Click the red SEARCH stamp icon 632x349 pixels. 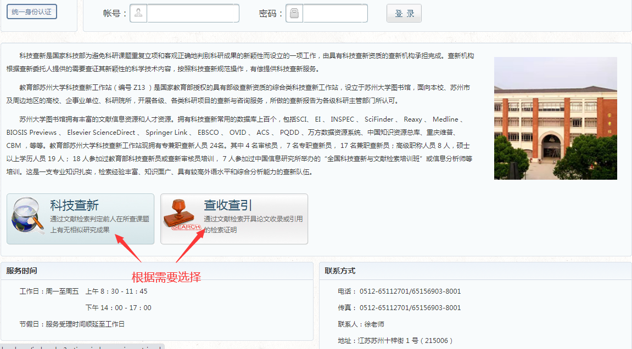(182, 215)
